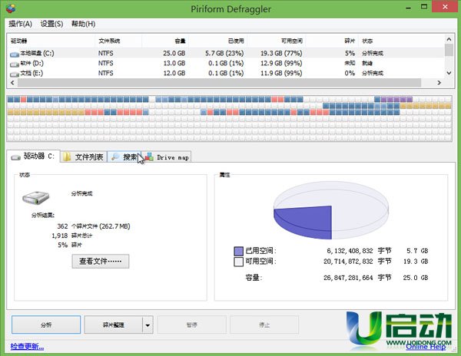Click the 已用空间 purple color swatch

(238, 251)
